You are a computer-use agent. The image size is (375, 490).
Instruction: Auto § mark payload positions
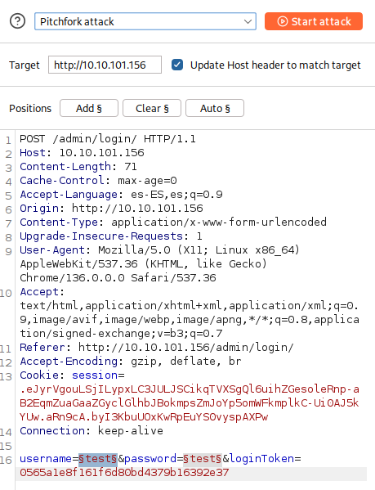215,108
